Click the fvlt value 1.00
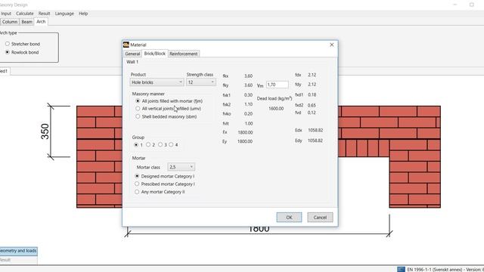The width and height of the screenshot is (484, 272). 249,123
